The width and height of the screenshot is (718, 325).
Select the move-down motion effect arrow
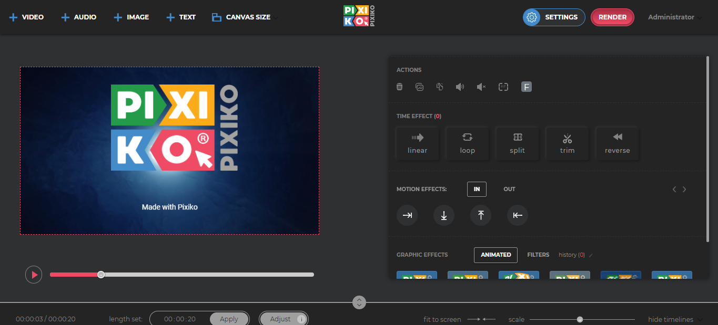coord(444,215)
